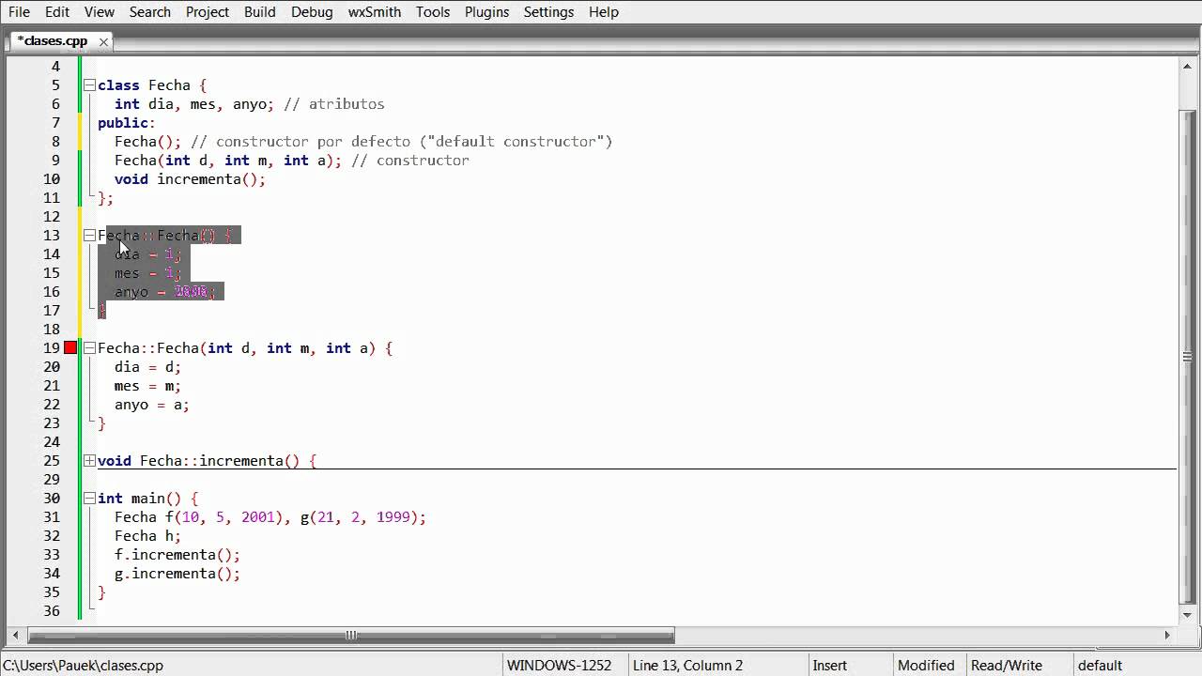Collapse the main function fold on line 30
Screen dimensions: 1202x676
click(x=88, y=498)
